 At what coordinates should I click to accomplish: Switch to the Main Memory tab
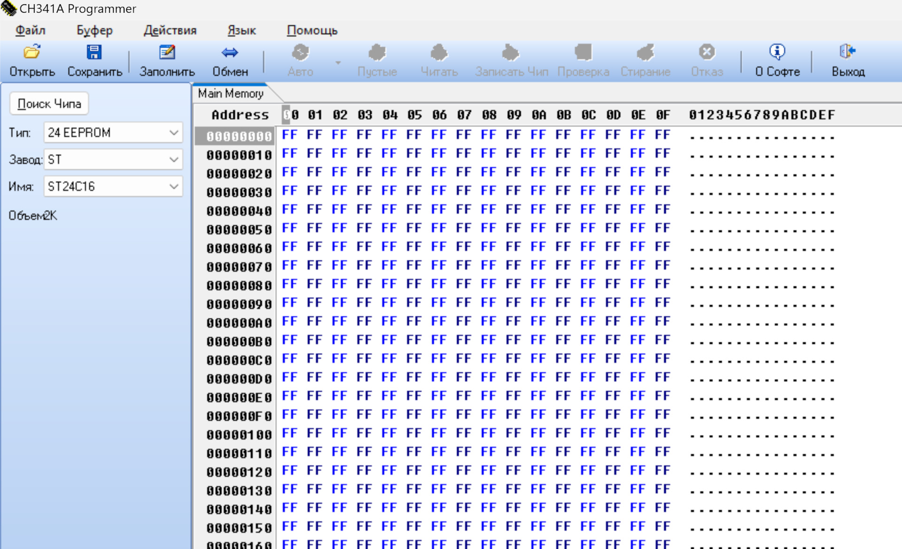coord(231,93)
